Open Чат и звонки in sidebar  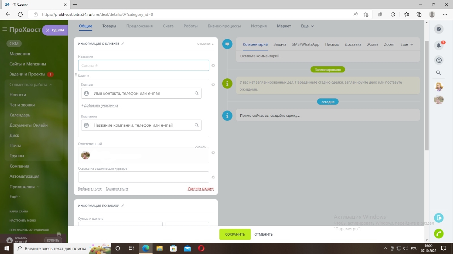22,105
